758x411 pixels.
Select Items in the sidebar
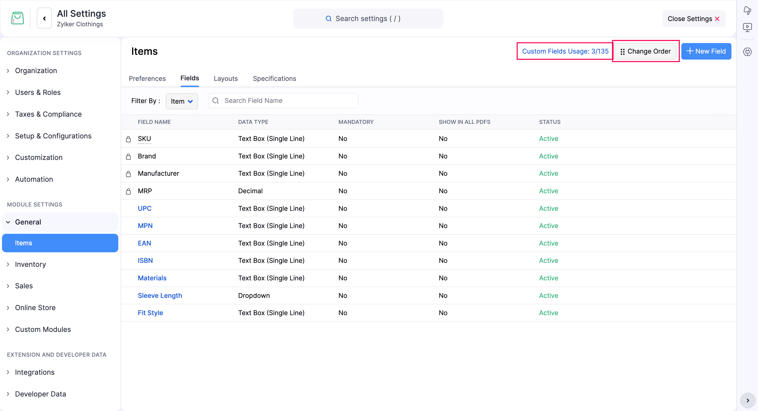[x=60, y=243]
